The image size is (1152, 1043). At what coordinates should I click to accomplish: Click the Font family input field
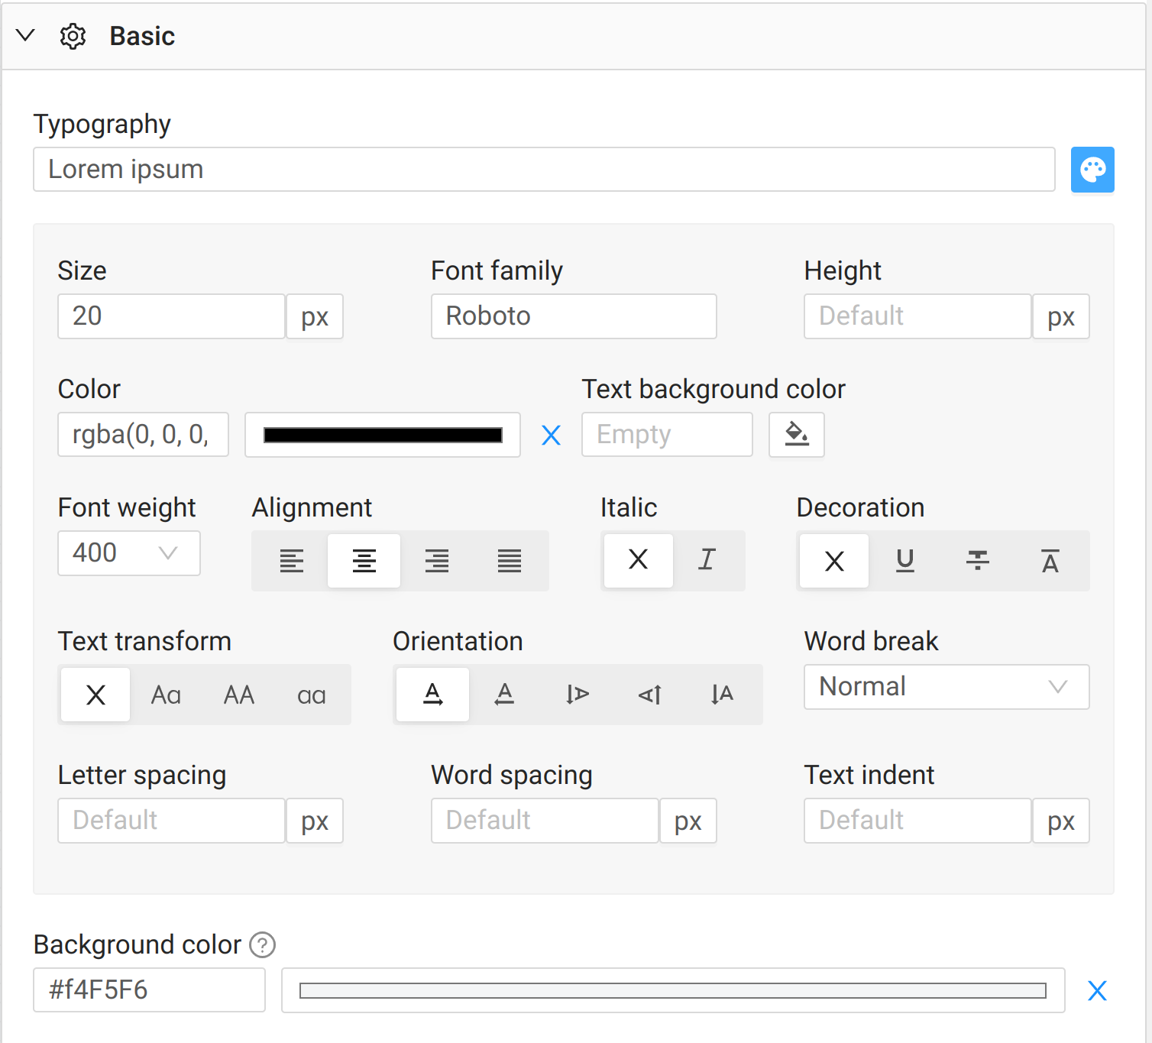tap(574, 316)
